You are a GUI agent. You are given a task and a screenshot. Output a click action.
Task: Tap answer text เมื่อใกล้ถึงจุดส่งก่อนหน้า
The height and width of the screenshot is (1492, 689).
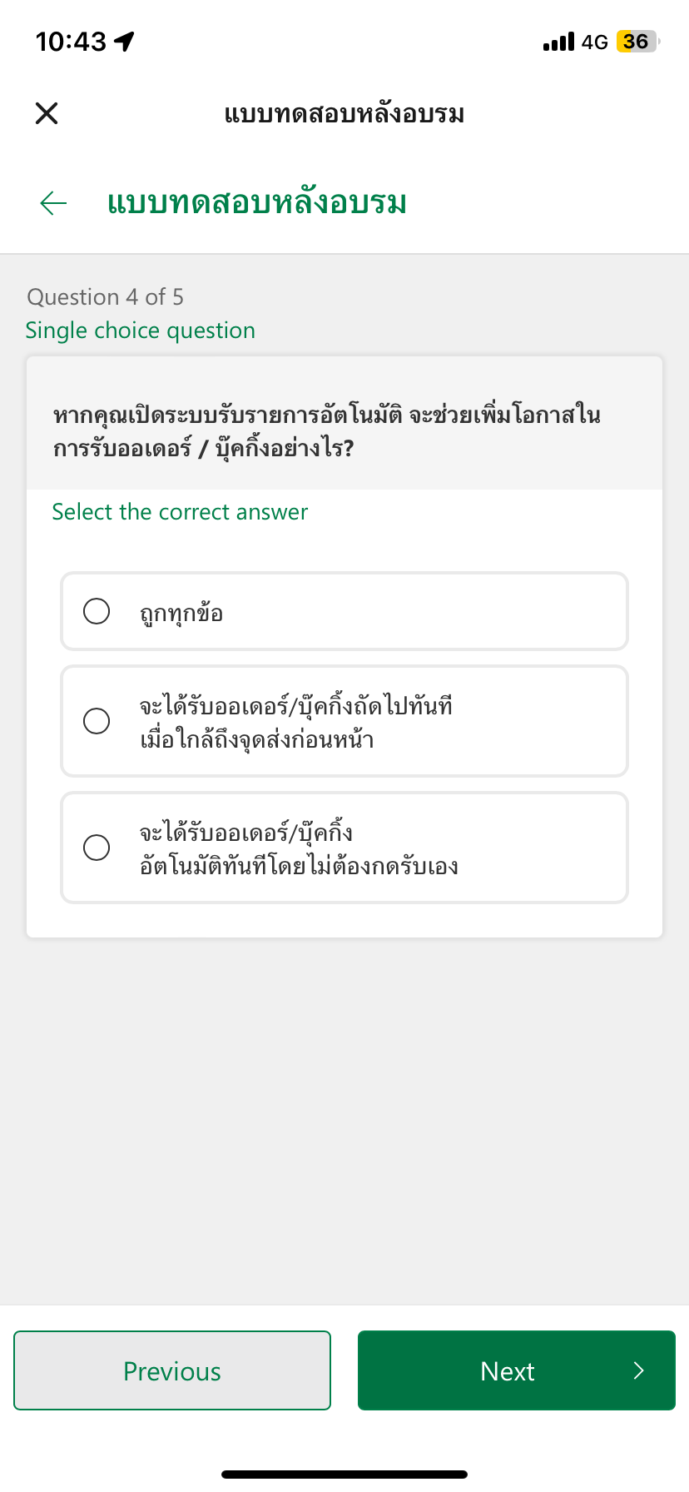pos(256,739)
